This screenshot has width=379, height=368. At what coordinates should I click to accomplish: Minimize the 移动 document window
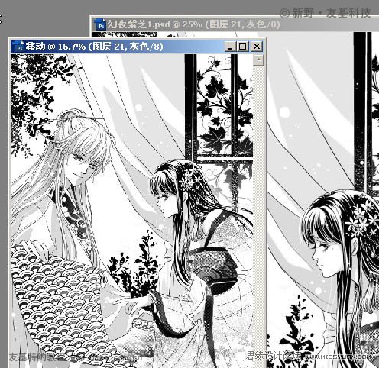tap(230, 47)
